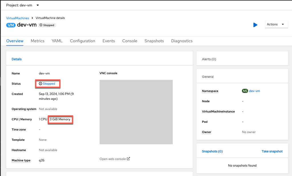292x176 pixels.
Task: Switch to the YAML tab
Action: click(57, 41)
